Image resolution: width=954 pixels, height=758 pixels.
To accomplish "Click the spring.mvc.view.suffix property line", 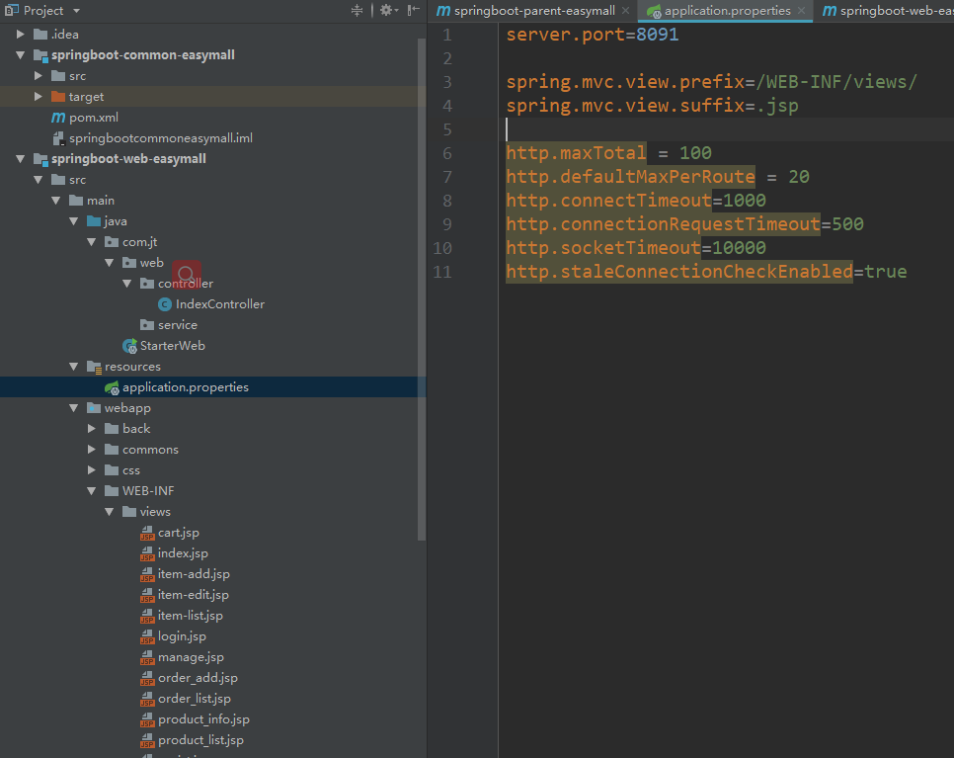I will coord(652,106).
